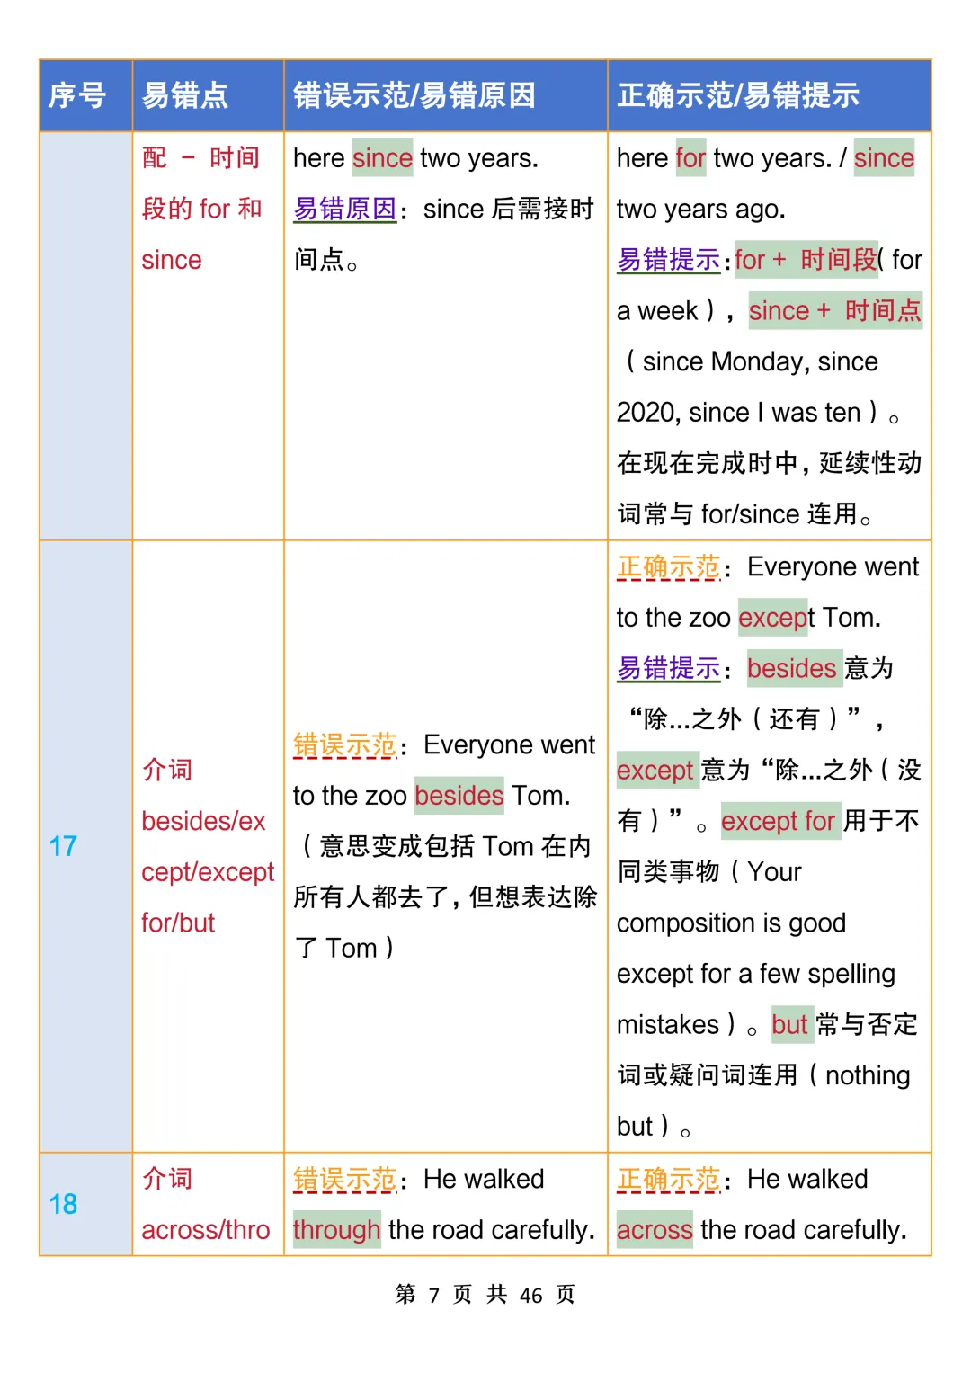Click row number 17
The image size is (971, 1373).
(63, 846)
